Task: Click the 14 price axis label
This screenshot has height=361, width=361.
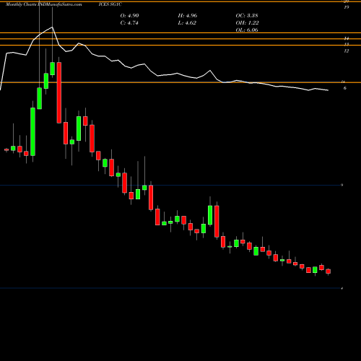Action: point(347,38)
